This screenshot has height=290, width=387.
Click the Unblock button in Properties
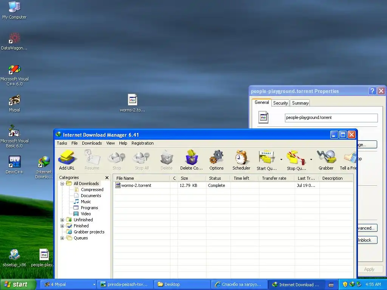tap(367, 240)
